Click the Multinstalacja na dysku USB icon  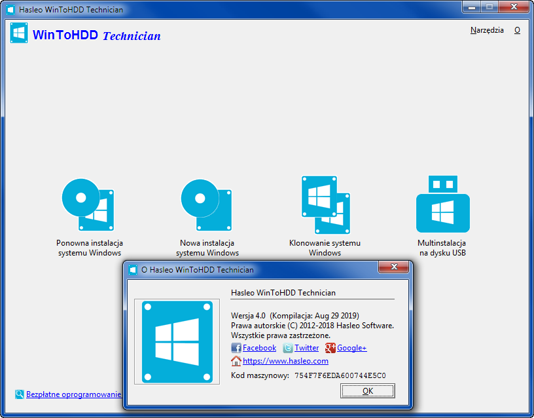pos(443,204)
